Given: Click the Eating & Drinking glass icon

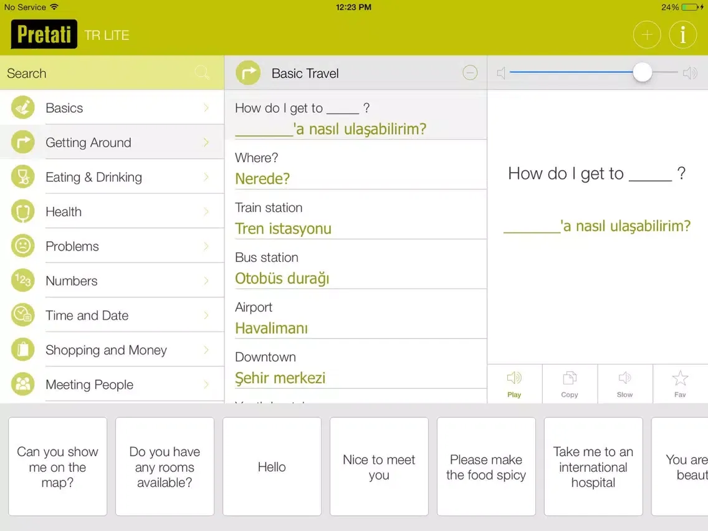Looking at the screenshot, I should pyautogui.click(x=22, y=177).
